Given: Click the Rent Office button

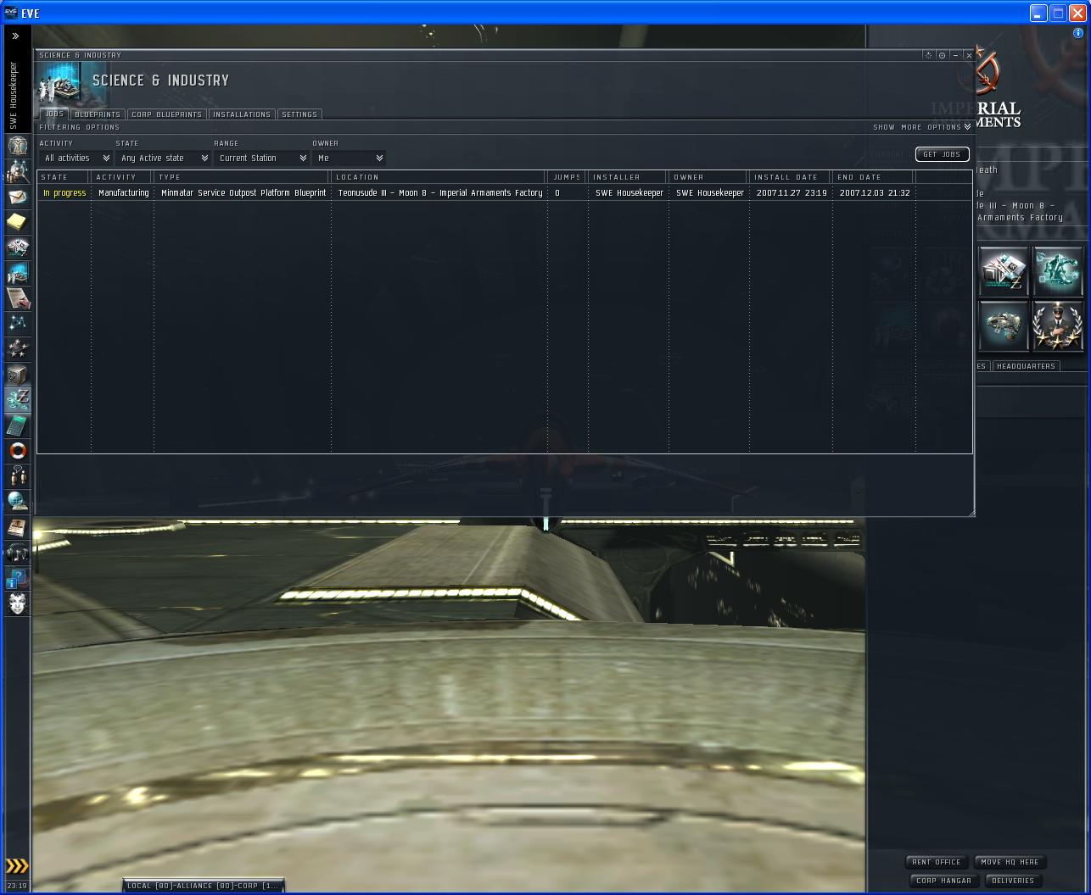Looking at the screenshot, I should point(937,862).
